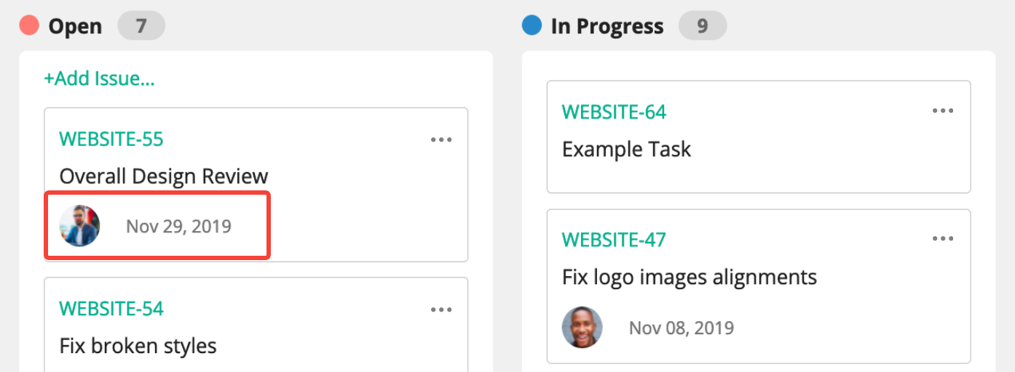Image resolution: width=1015 pixels, height=372 pixels.
Task: Select the Fix logo images alignments title
Action: pyautogui.click(x=690, y=278)
